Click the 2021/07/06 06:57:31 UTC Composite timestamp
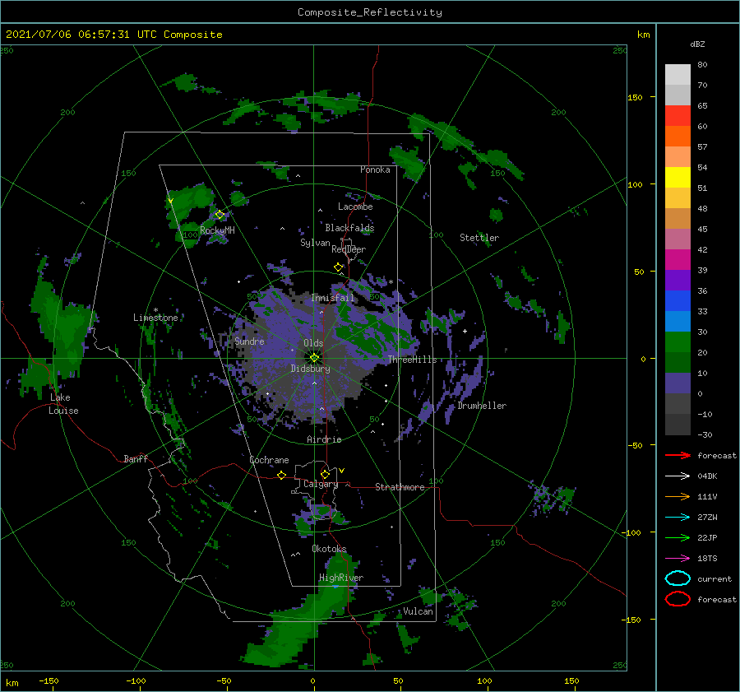The height and width of the screenshot is (692, 740). click(113, 35)
